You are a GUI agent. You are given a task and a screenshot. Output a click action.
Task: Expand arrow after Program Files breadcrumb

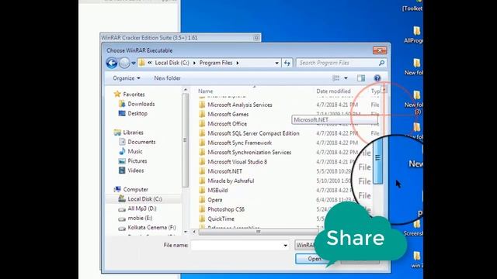pos(238,63)
